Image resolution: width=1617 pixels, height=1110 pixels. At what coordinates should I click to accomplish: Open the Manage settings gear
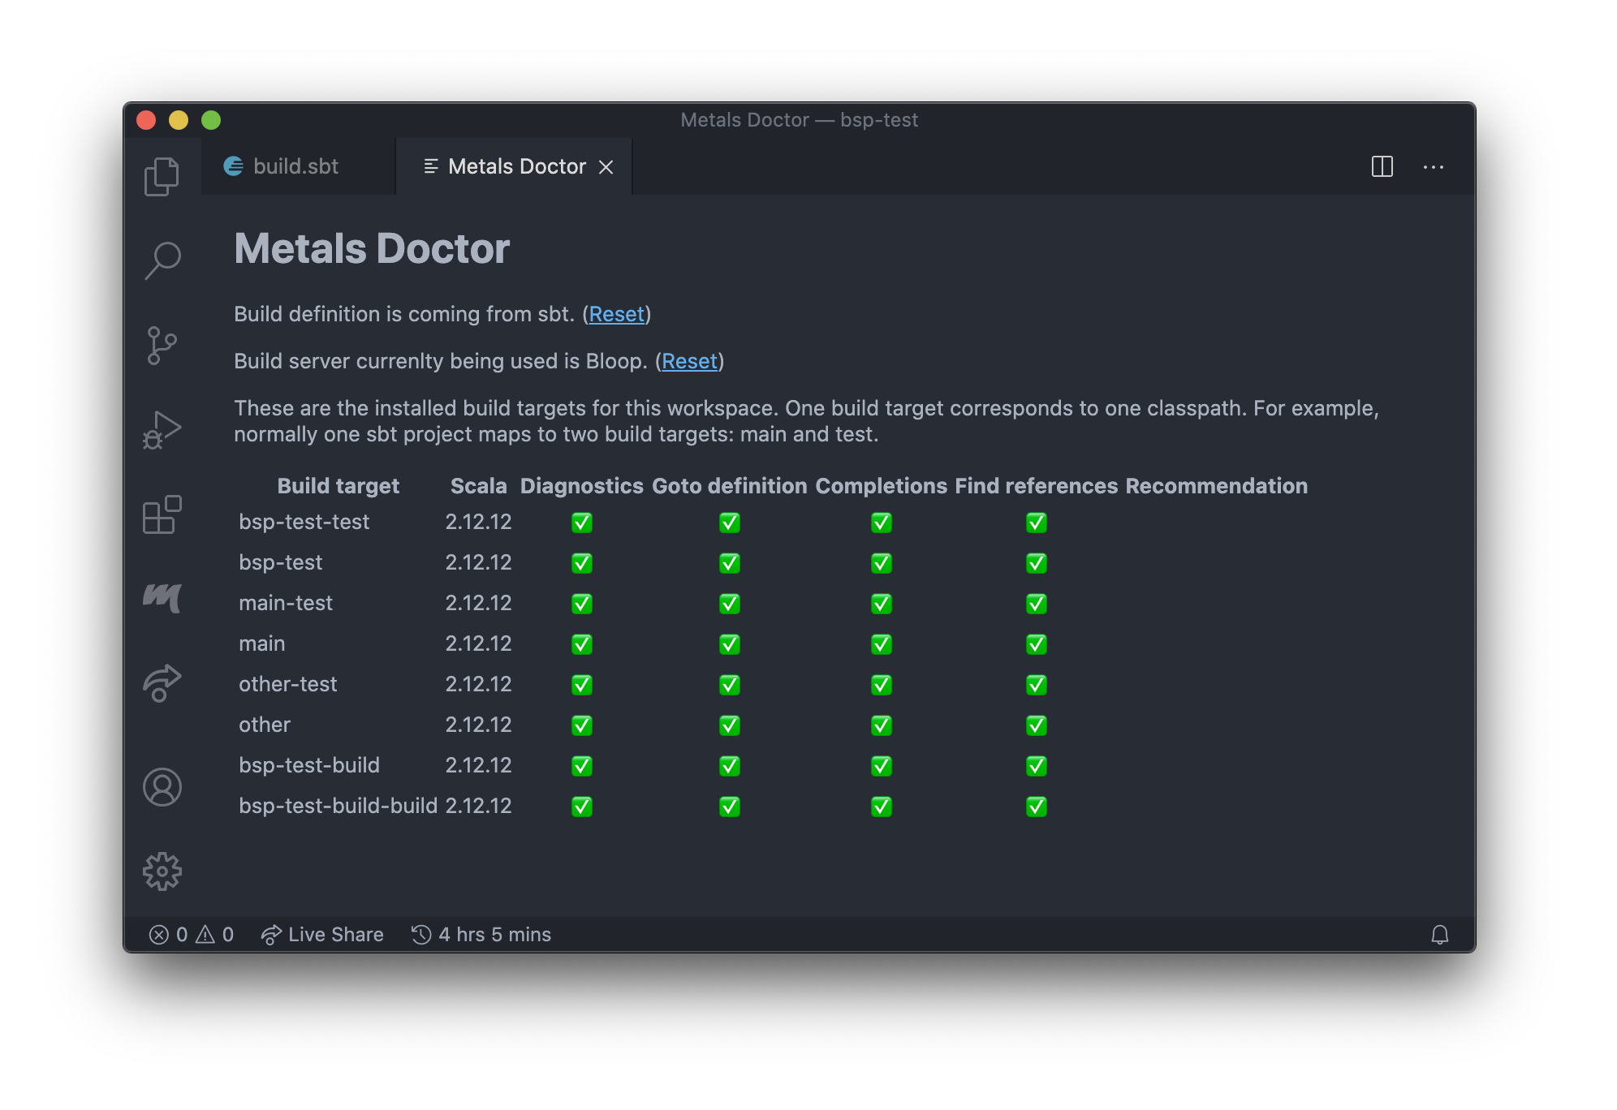point(162,870)
